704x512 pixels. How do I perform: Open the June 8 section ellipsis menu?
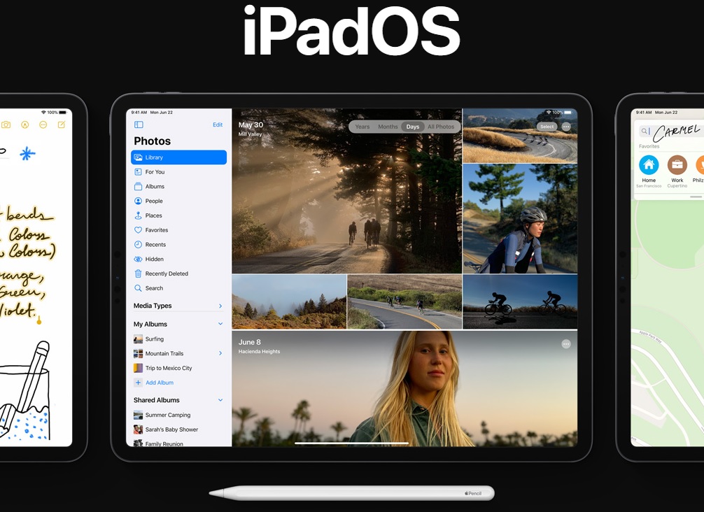(x=566, y=343)
